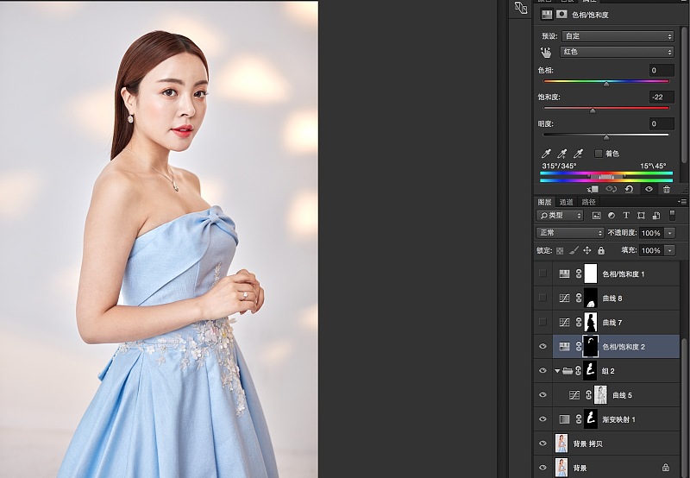Image resolution: width=690 pixels, height=478 pixels.
Task: Lock transparent pixels
Action: 560,251
